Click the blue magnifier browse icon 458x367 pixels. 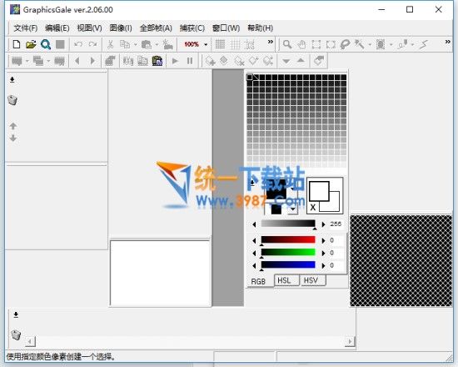pos(46,44)
